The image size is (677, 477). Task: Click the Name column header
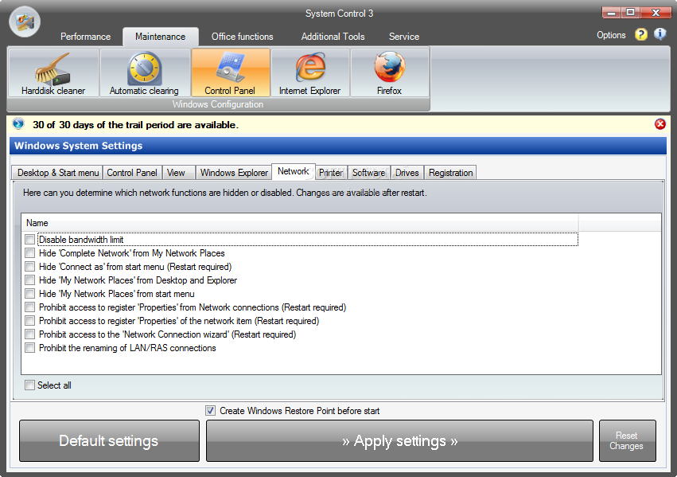coord(300,223)
